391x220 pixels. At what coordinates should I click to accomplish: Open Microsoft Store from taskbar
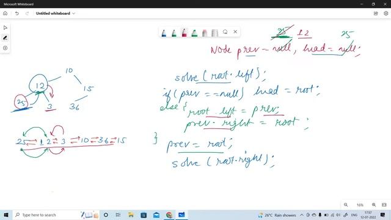point(144,215)
